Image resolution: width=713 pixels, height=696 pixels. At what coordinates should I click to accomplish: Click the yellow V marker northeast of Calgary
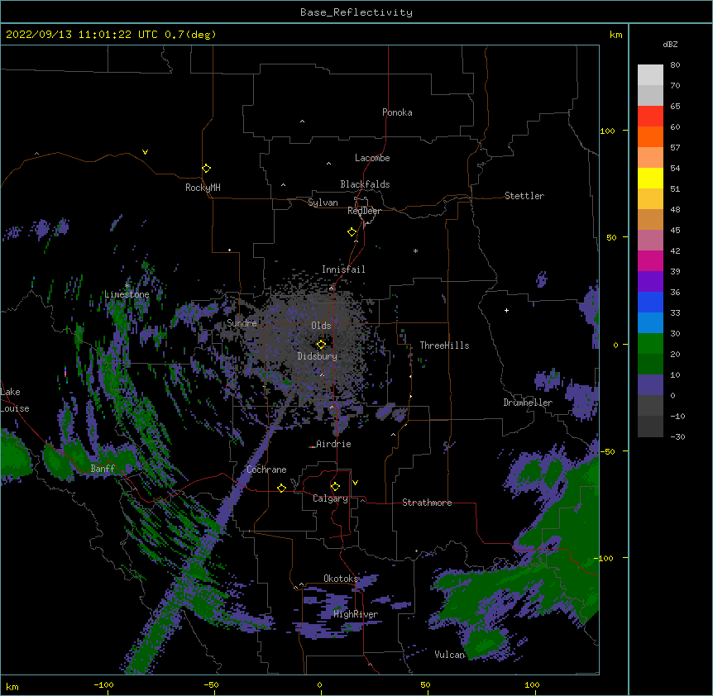tap(355, 483)
